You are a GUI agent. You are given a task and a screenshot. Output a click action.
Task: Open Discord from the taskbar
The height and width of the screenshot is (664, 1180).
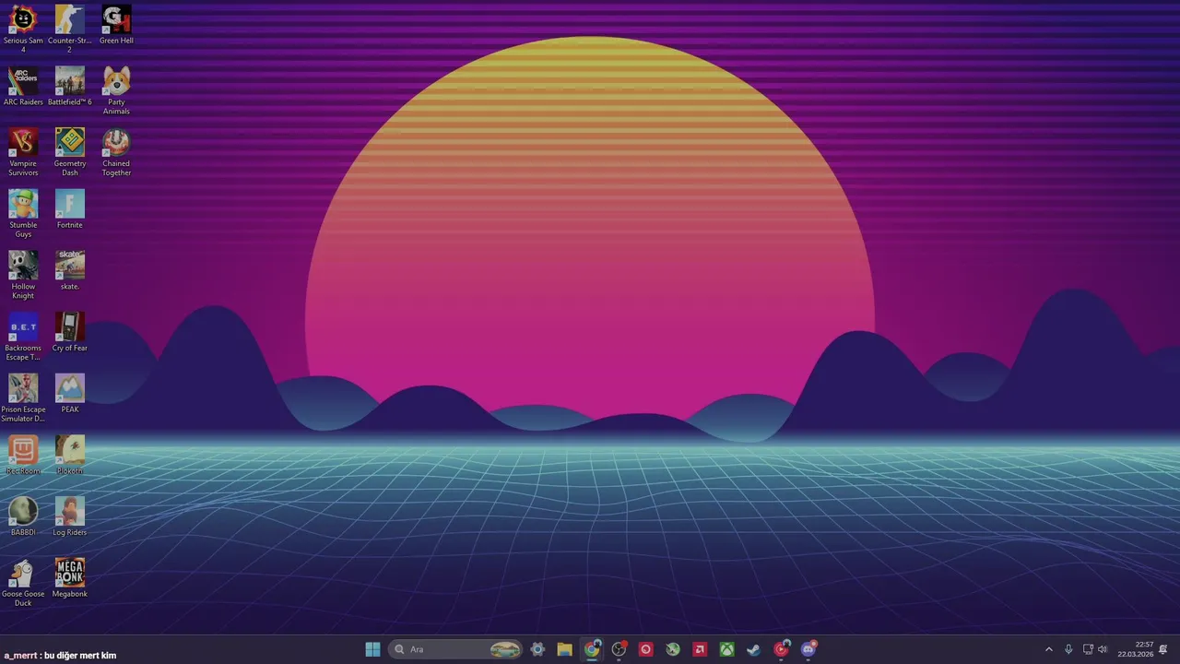808,649
